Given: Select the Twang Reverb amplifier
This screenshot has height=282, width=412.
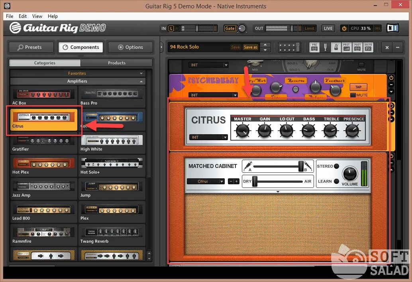Looking at the screenshot, I should [x=112, y=235].
